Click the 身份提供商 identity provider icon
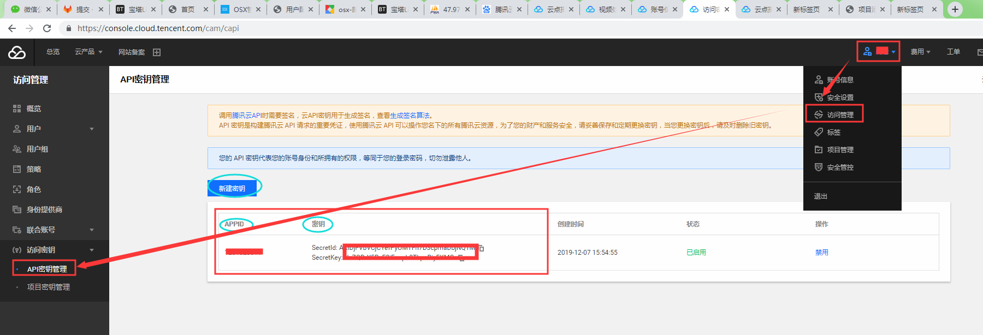The height and width of the screenshot is (335, 983). pyautogui.click(x=17, y=210)
